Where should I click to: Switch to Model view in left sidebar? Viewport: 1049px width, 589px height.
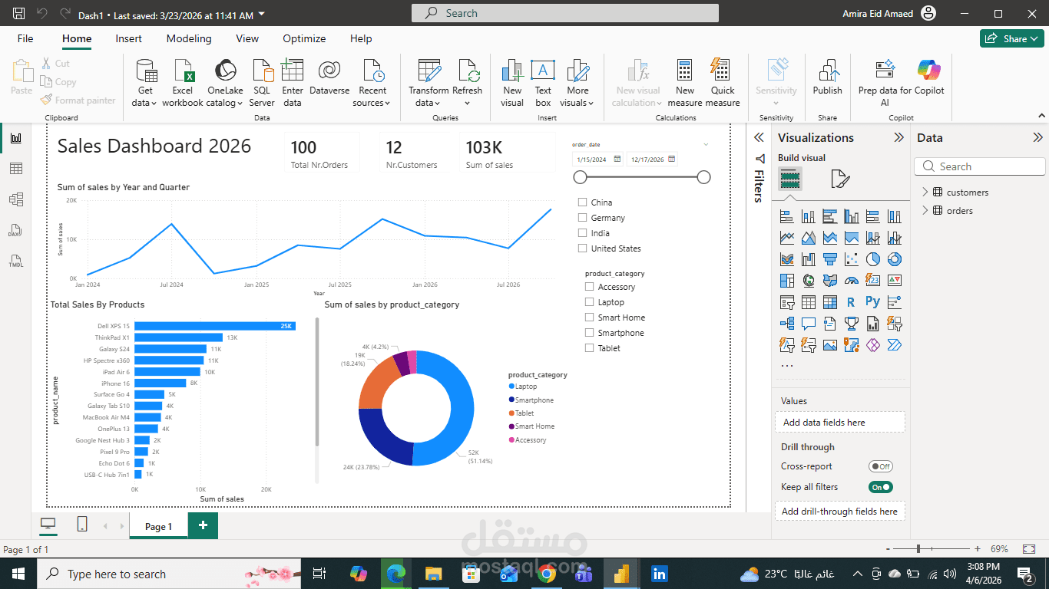tap(15, 199)
